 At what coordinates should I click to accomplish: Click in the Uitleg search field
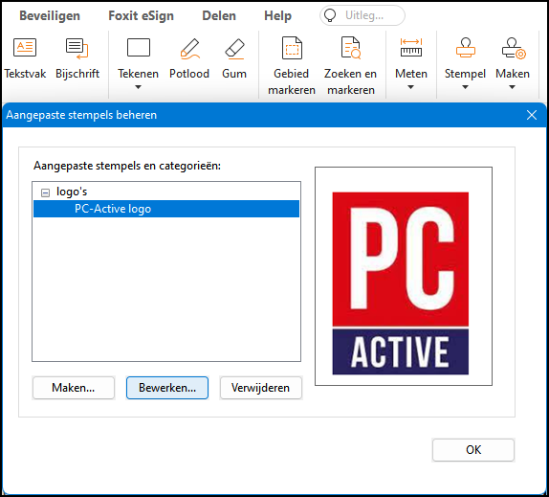pos(362,15)
